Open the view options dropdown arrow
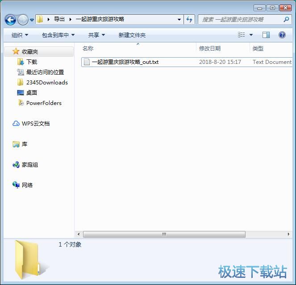This screenshot has height=285, width=296. (x=251, y=35)
